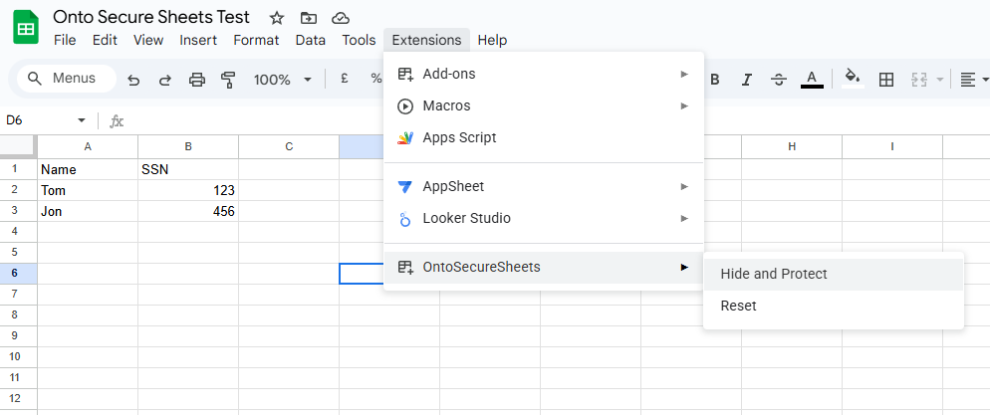990x415 pixels.
Task: Select column H header
Action: pyautogui.click(x=792, y=147)
